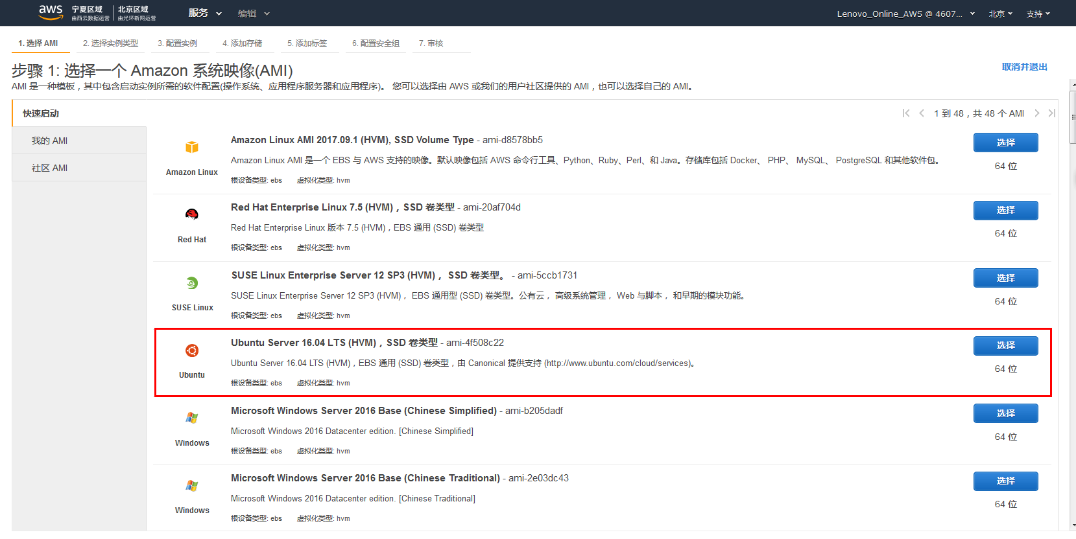Open Lenovo_Online_AWS account dropdown
This screenshot has width=1076, height=539.
pos(906,14)
